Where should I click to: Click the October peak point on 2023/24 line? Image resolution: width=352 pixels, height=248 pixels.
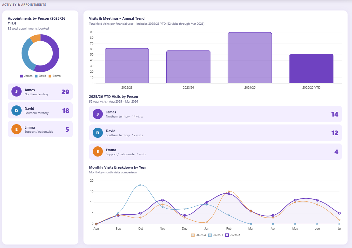point(140,185)
